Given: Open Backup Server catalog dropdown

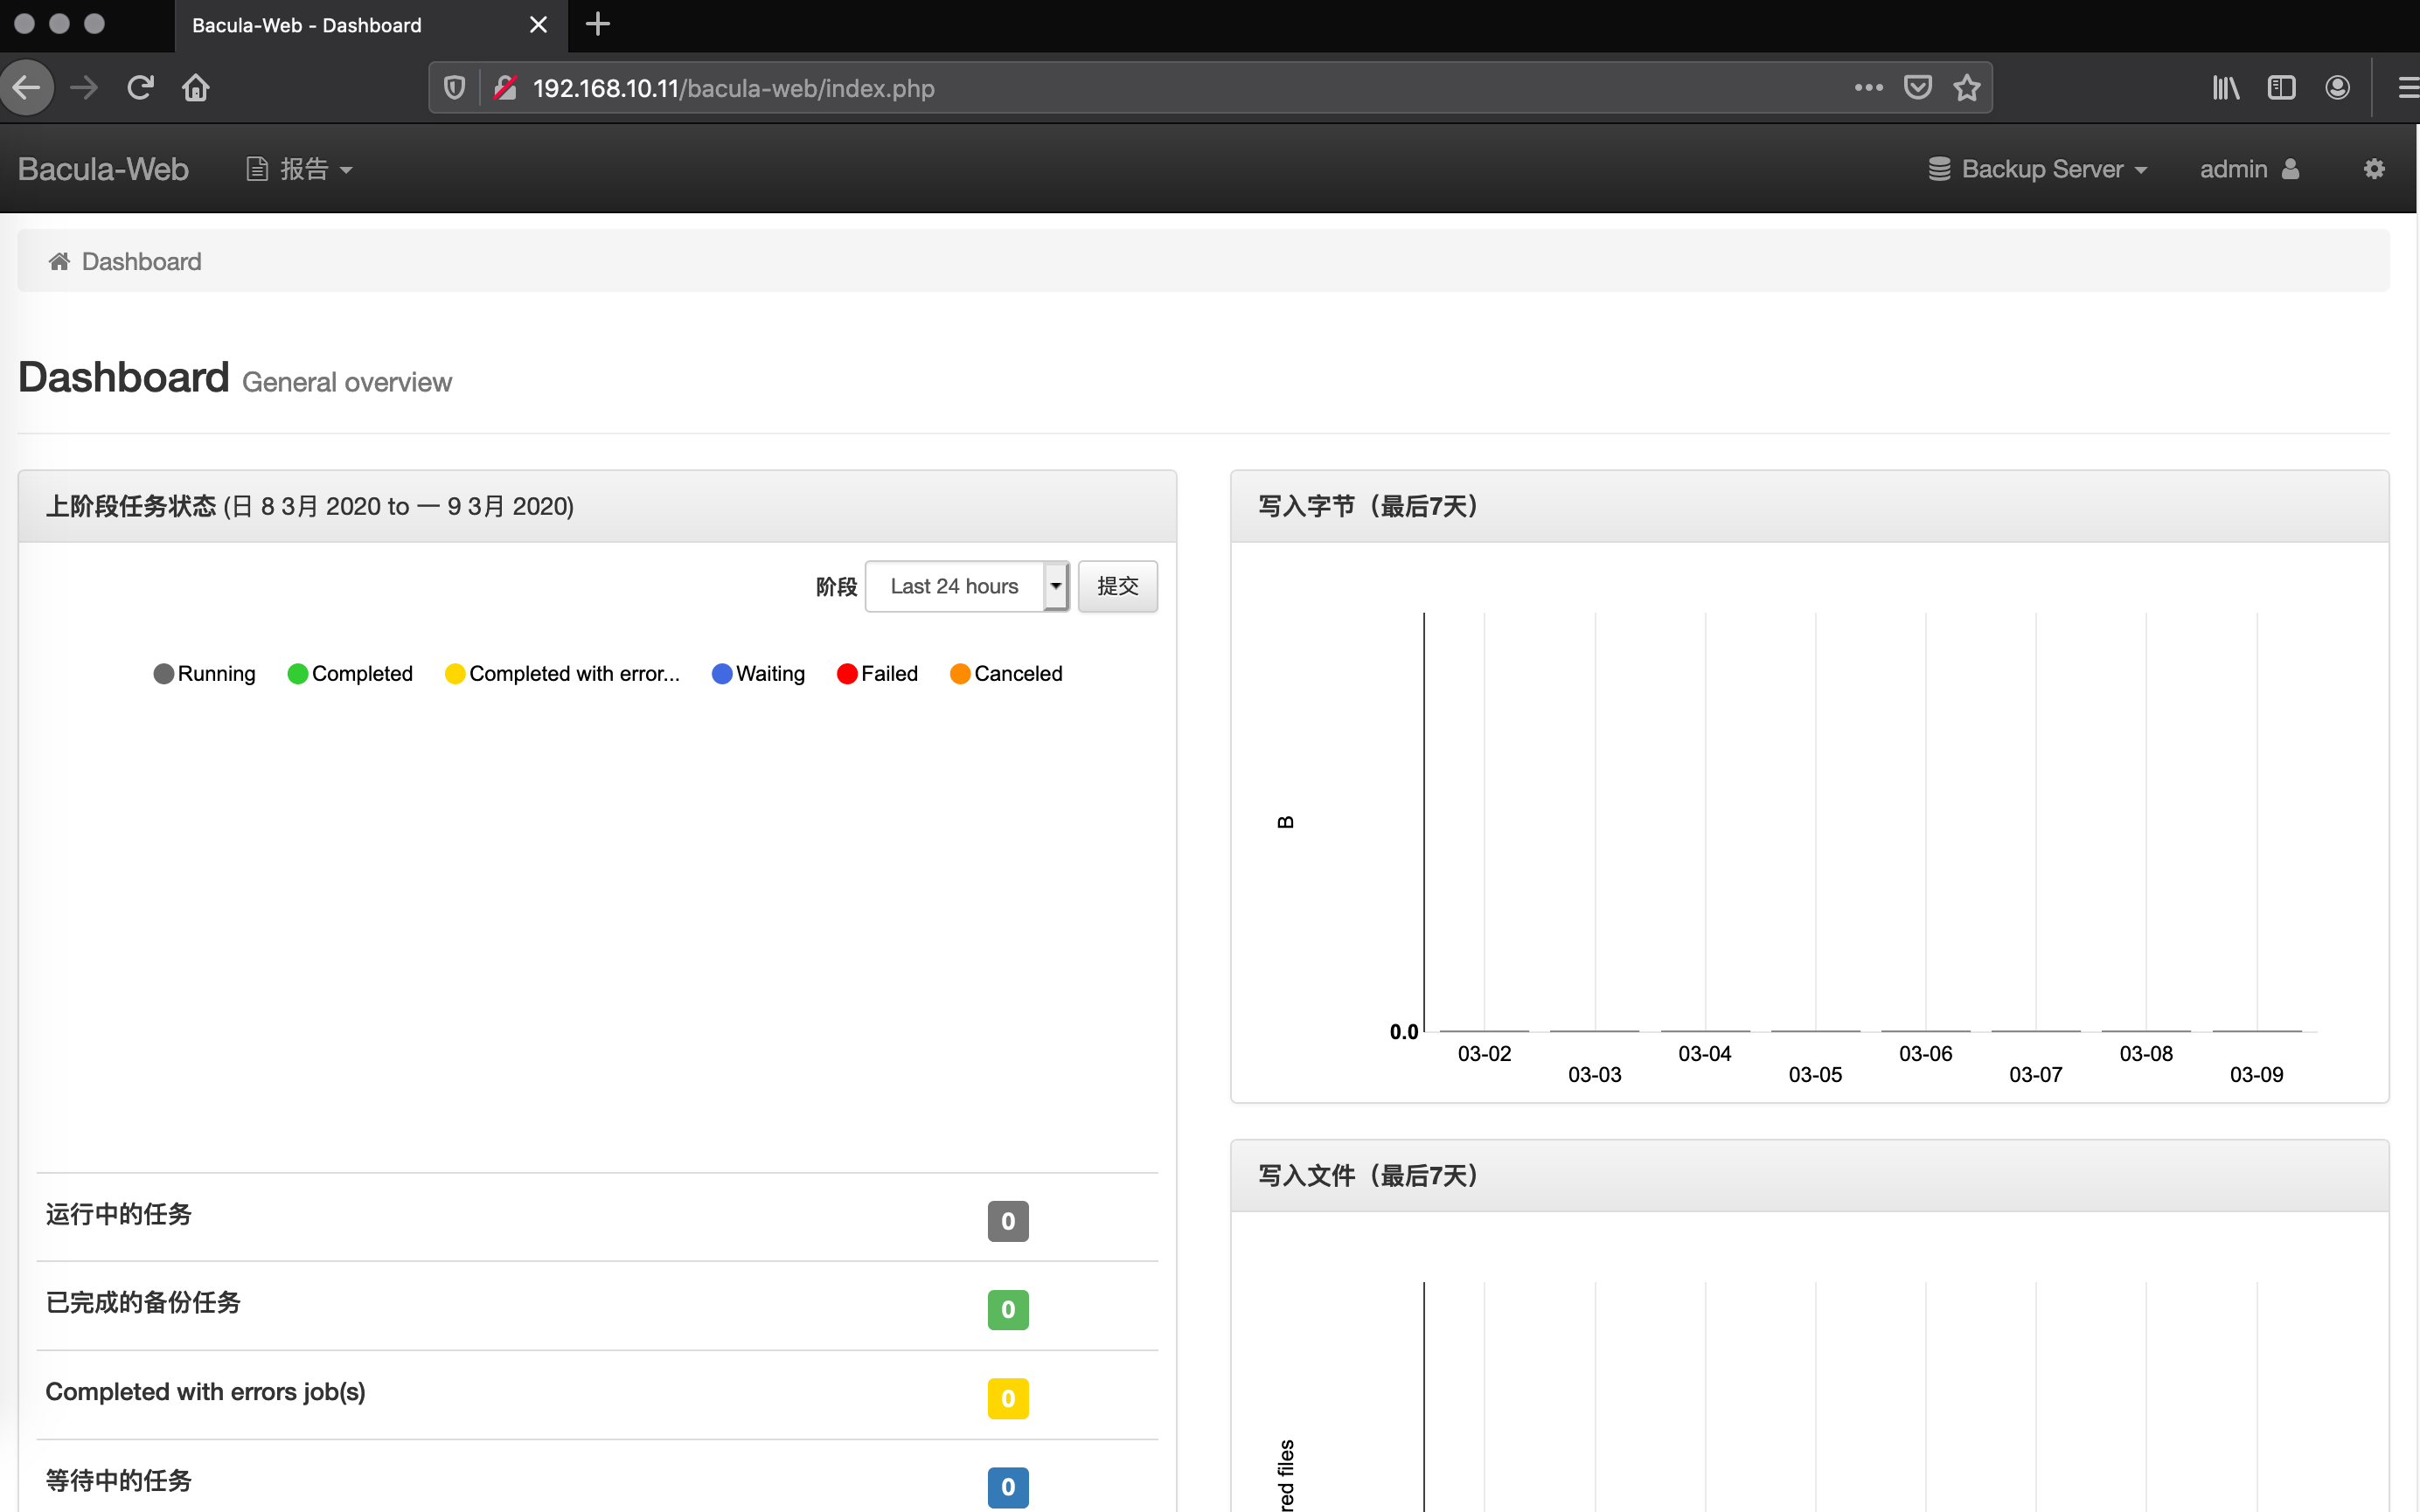Looking at the screenshot, I should coord(2038,169).
